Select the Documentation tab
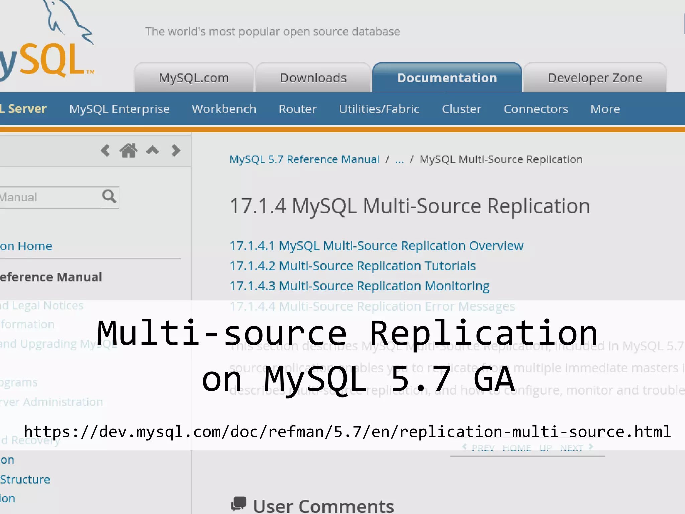The image size is (685, 514). click(x=447, y=78)
